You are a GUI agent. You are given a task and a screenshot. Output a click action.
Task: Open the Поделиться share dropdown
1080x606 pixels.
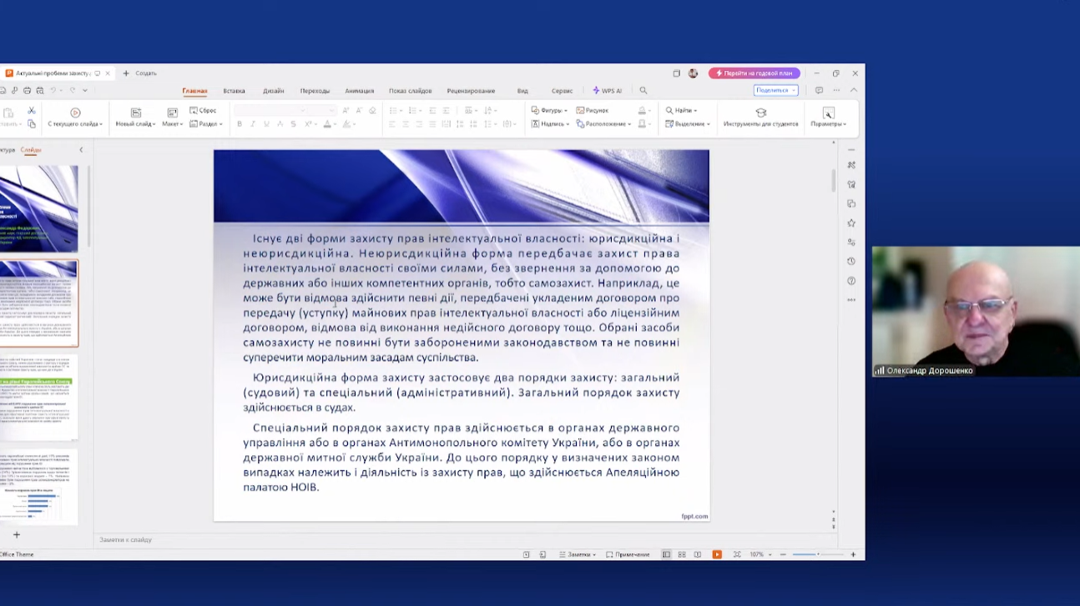point(775,90)
